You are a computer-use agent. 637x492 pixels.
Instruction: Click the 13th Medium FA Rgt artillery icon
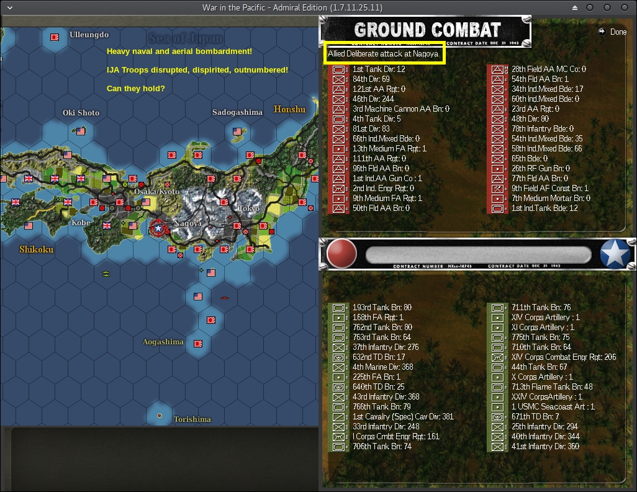point(338,149)
